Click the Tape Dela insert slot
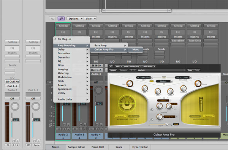This screenshot has height=150, width=228. pyautogui.click(x=195, y=41)
